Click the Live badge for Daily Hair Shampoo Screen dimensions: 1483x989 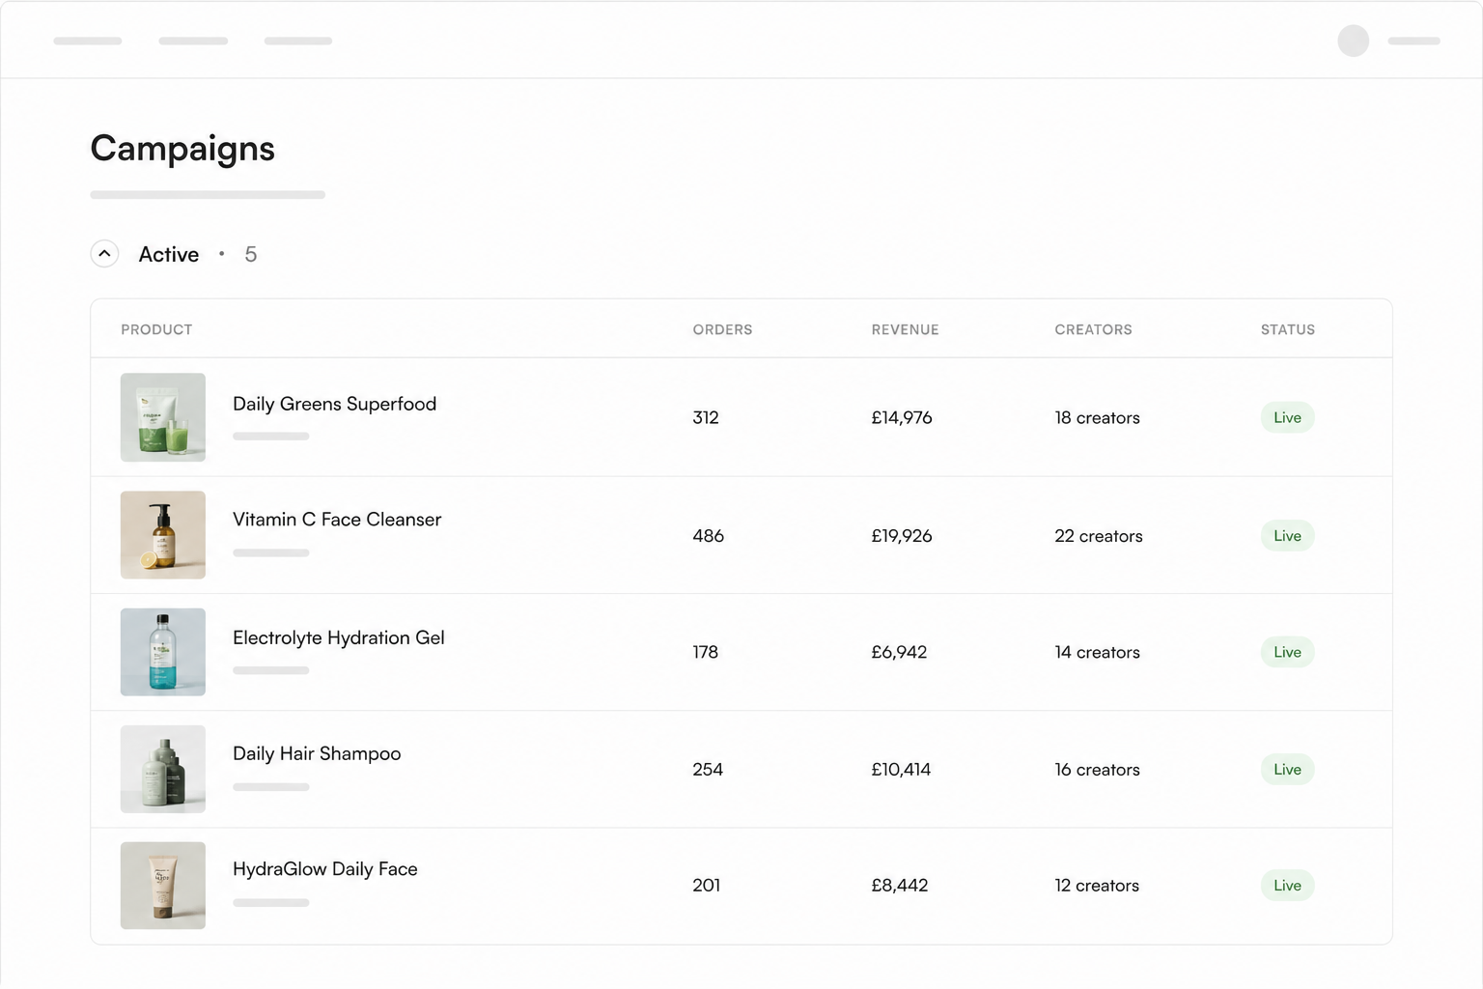1287,770
